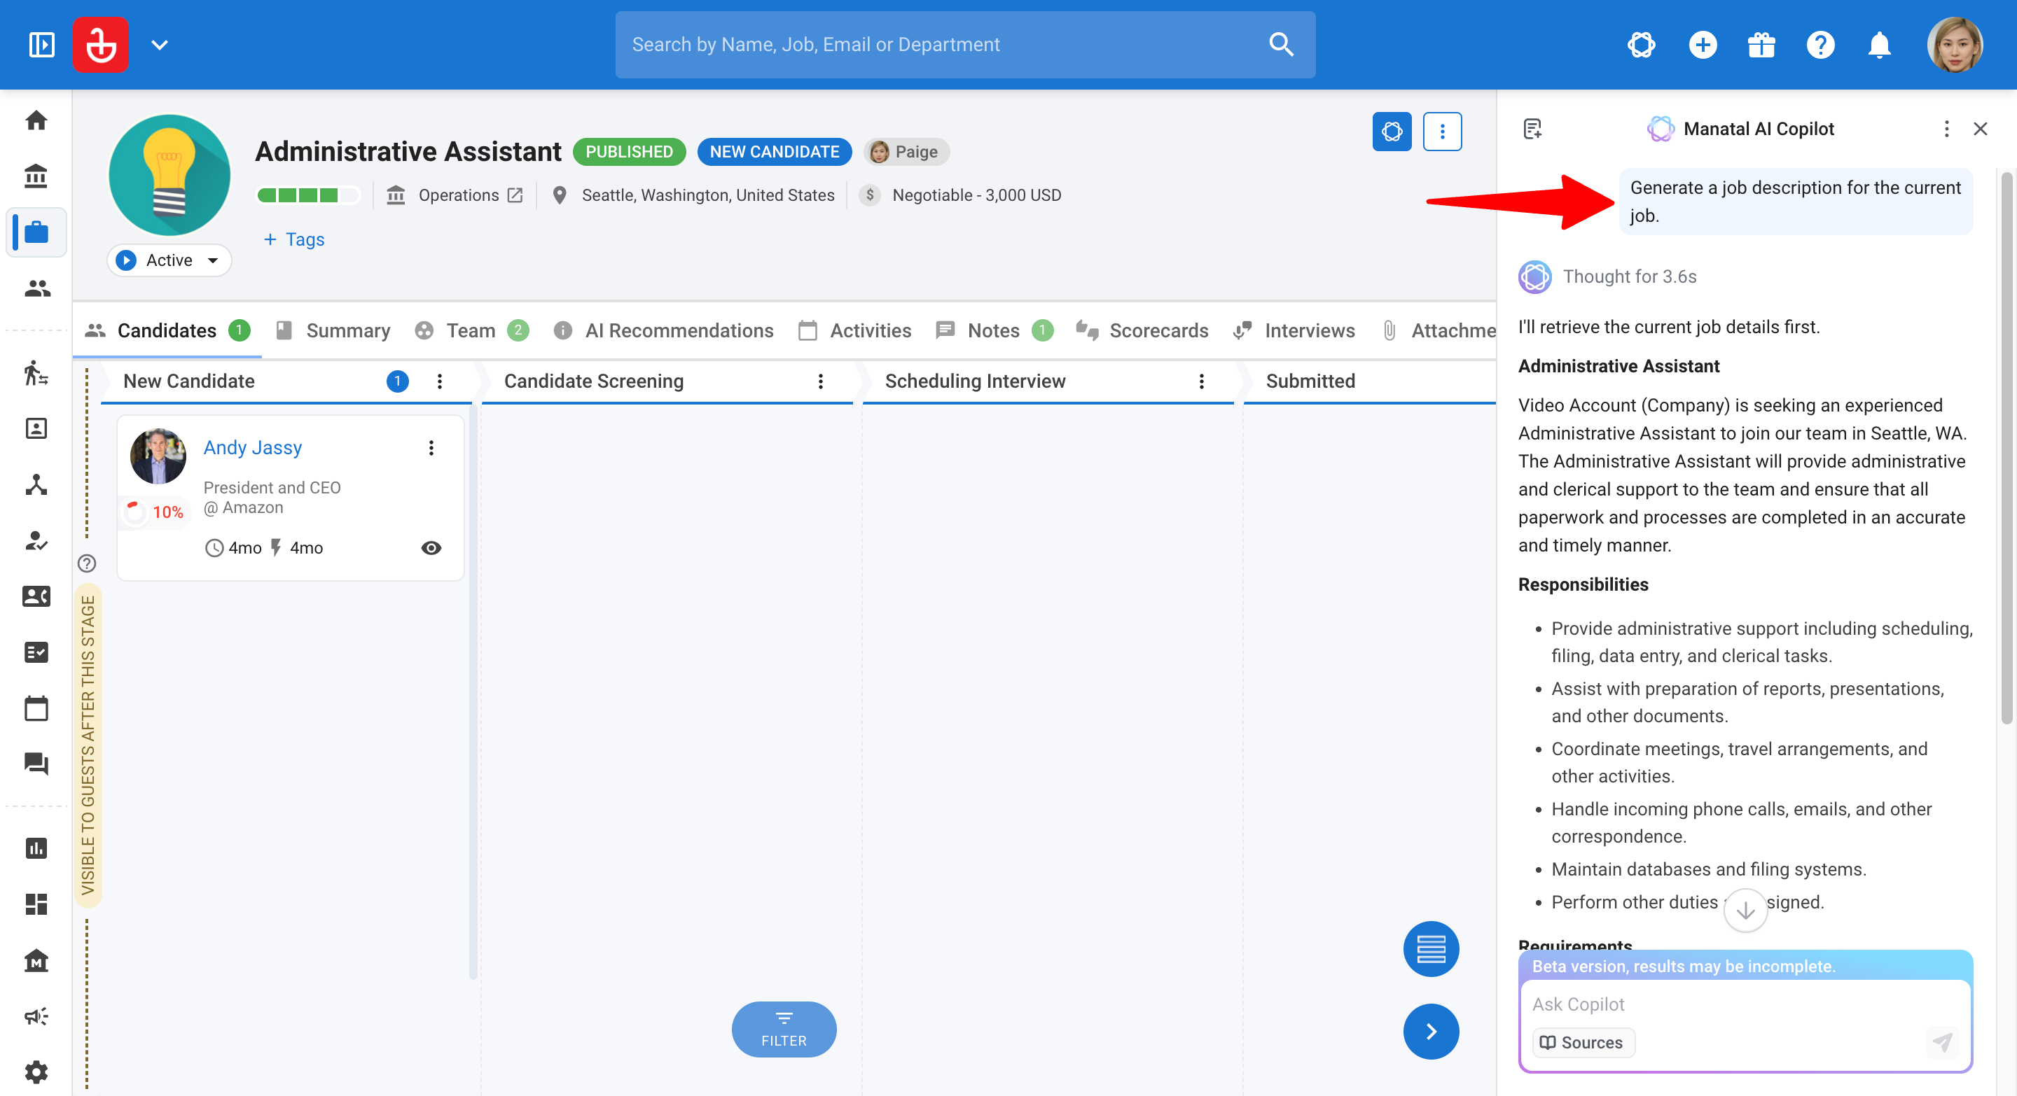The height and width of the screenshot is (1096, 2017).
Task: Start a new Copilot chat icon
Action: pos(1532,128)
